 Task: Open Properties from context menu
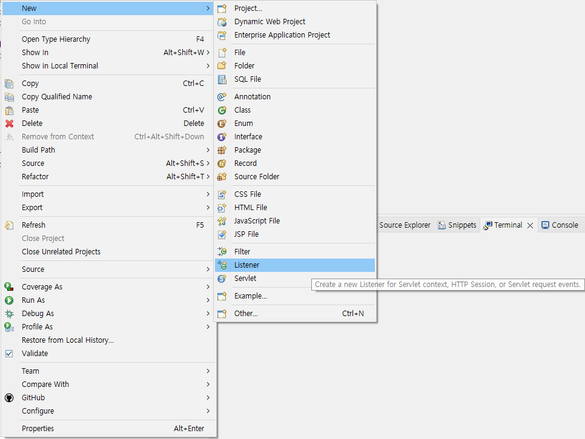108,429
